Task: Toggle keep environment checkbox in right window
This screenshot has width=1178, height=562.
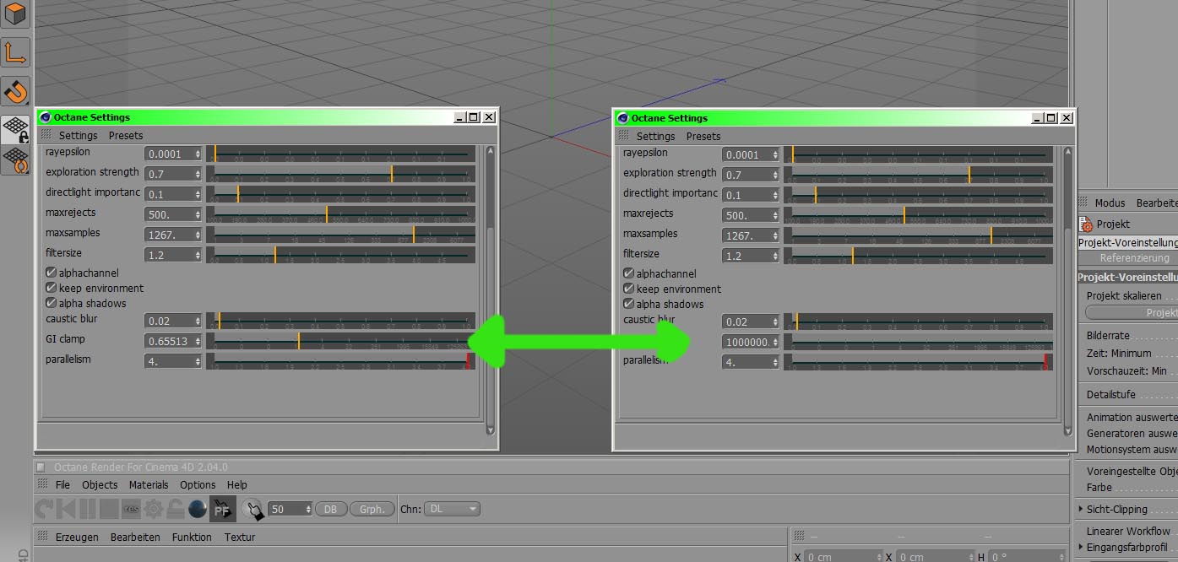Action: (628, 289)
